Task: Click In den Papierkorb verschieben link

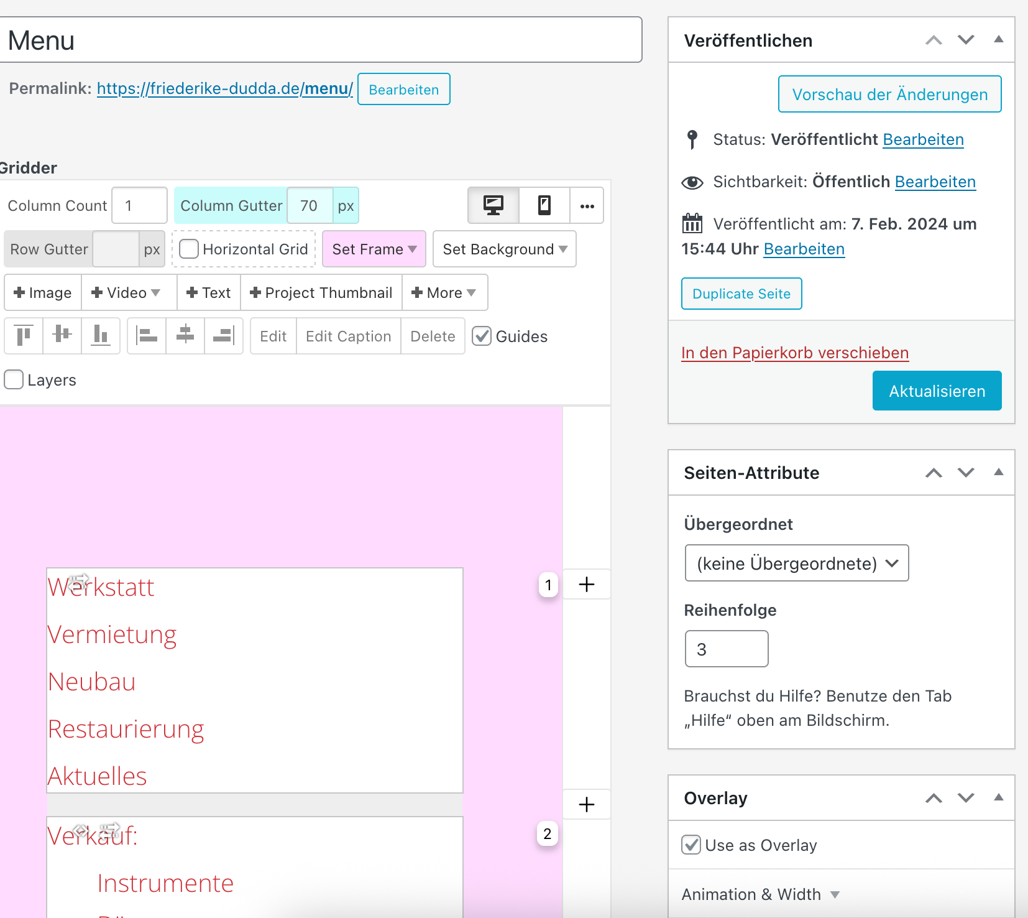Action: coord(795,353)
